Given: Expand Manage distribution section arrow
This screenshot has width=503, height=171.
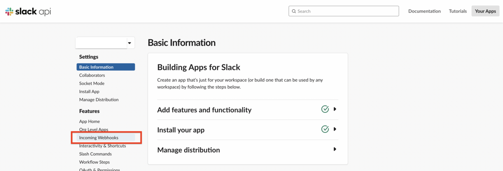Looking at the screenshot, I should (335, 149).
